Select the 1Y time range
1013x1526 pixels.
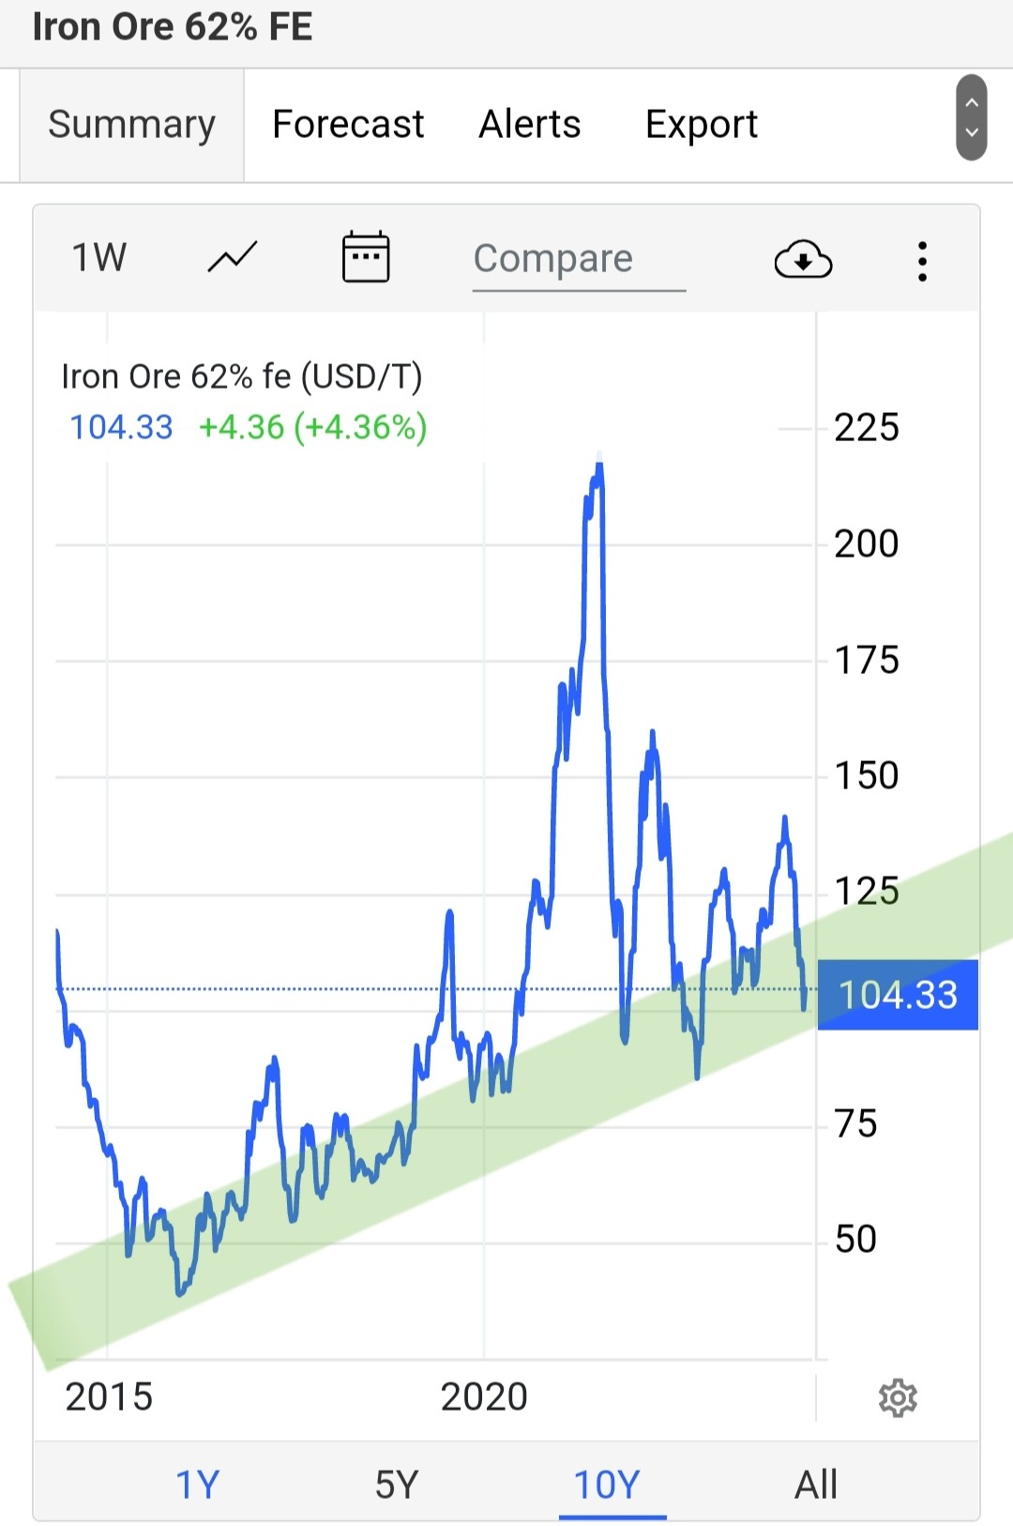click(x=197, y=1485)
